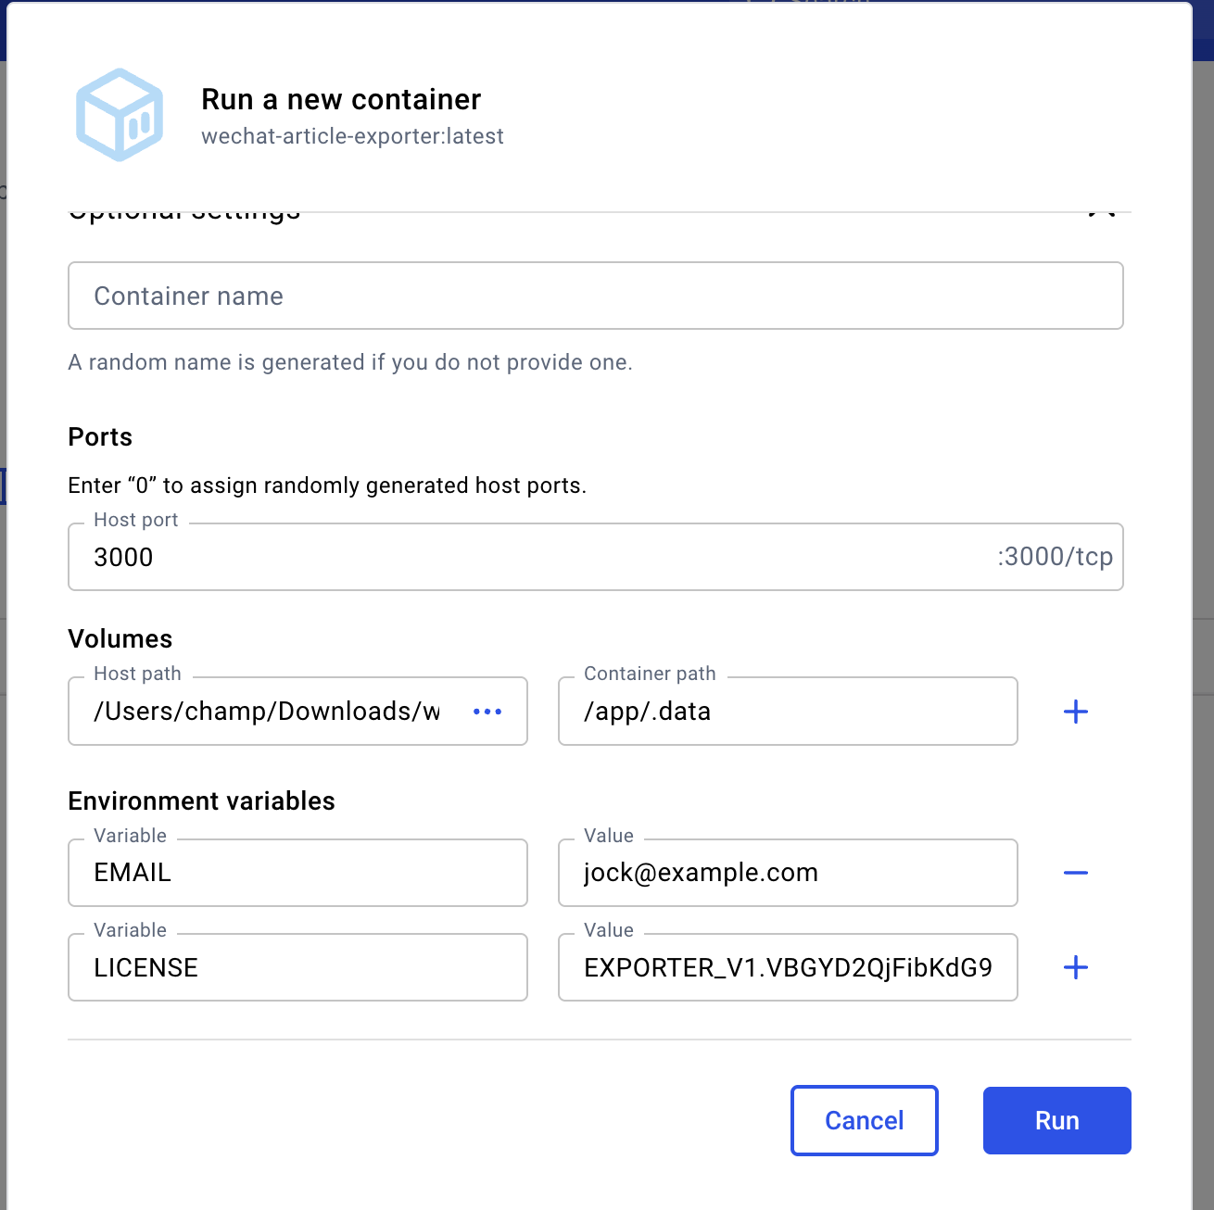Click the LICENSE variable name field

[x=297, y=967]
